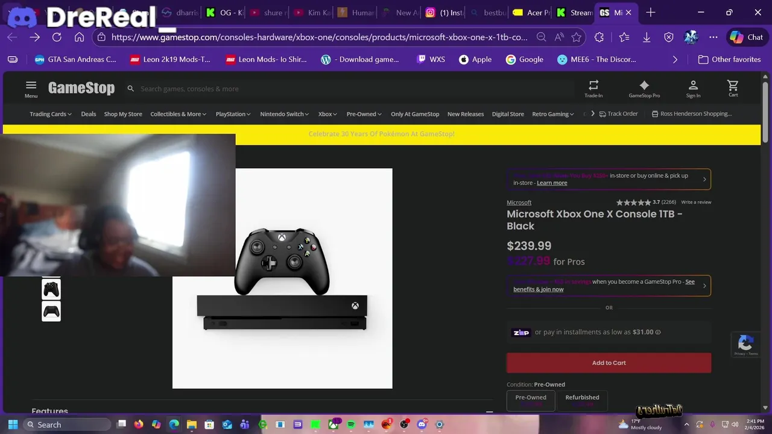772x434 pixels.
Task: Open Pokémon 30 Years promo banner
Action: point(381,134)
